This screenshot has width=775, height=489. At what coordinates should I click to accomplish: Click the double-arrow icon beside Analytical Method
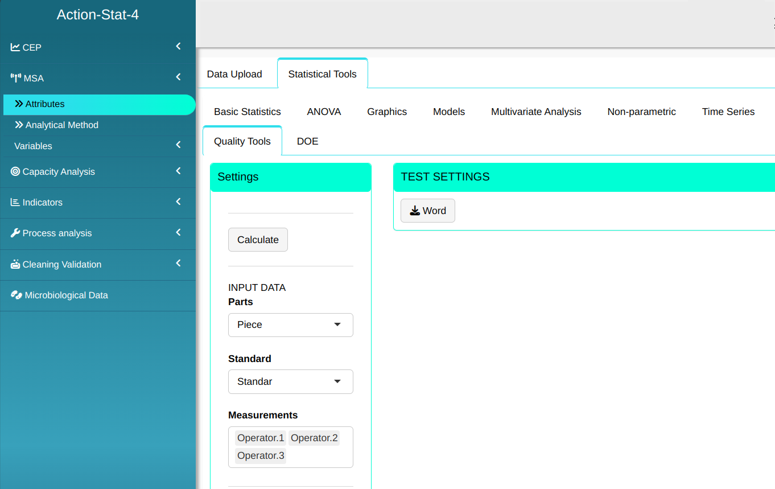click(19, 125)
